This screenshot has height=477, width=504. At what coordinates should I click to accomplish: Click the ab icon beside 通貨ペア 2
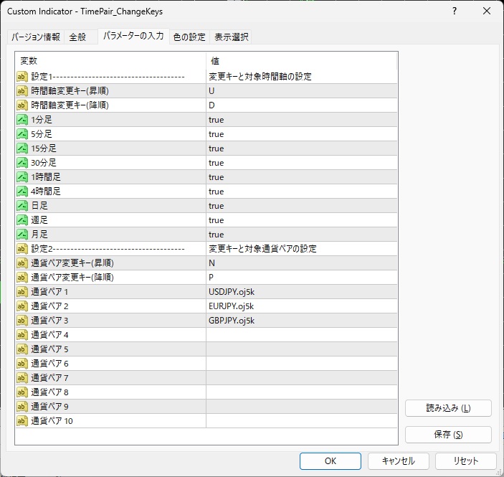click(22, 306)
